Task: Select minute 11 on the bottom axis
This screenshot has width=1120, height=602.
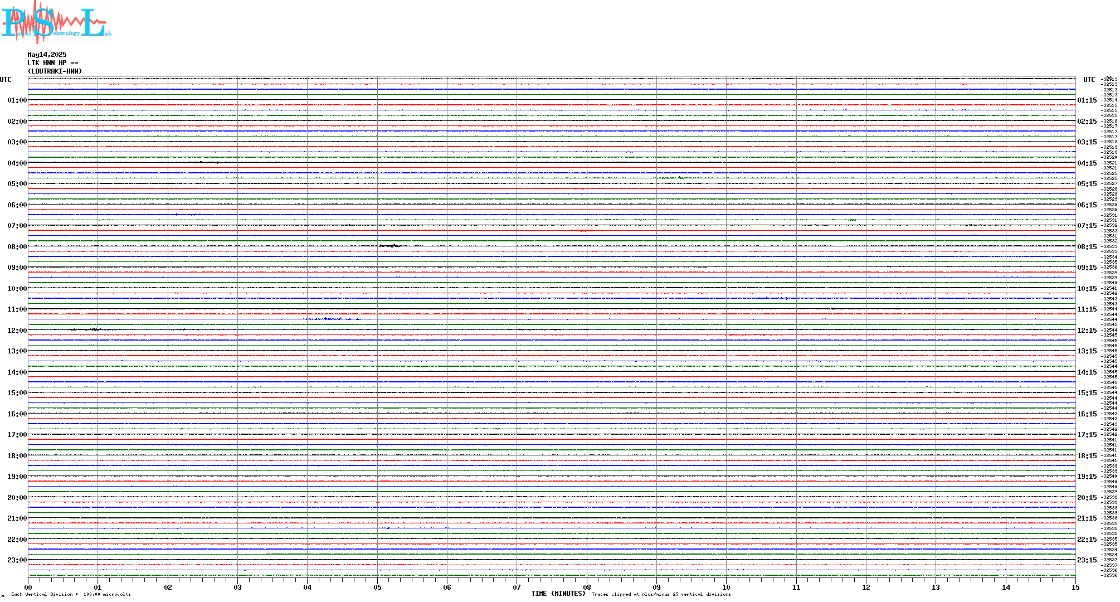Action: pyautogui.click(x=796, y=587)
